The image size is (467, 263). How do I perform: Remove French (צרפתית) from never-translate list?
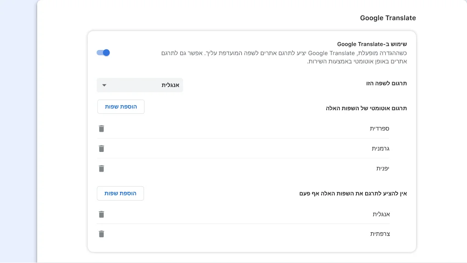[x=101, y=234]
